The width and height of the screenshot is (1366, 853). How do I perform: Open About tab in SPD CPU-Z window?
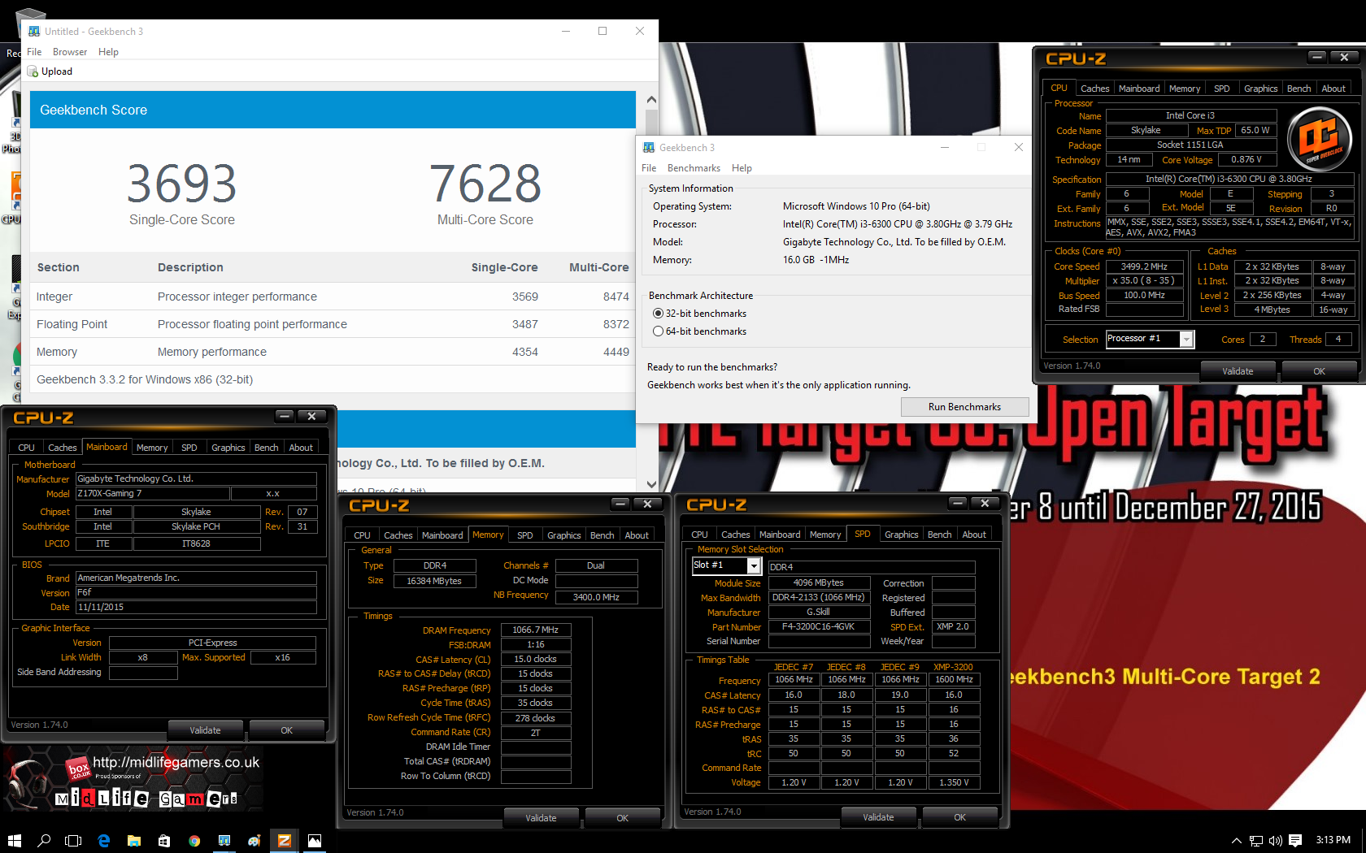(x=974, y=535)
